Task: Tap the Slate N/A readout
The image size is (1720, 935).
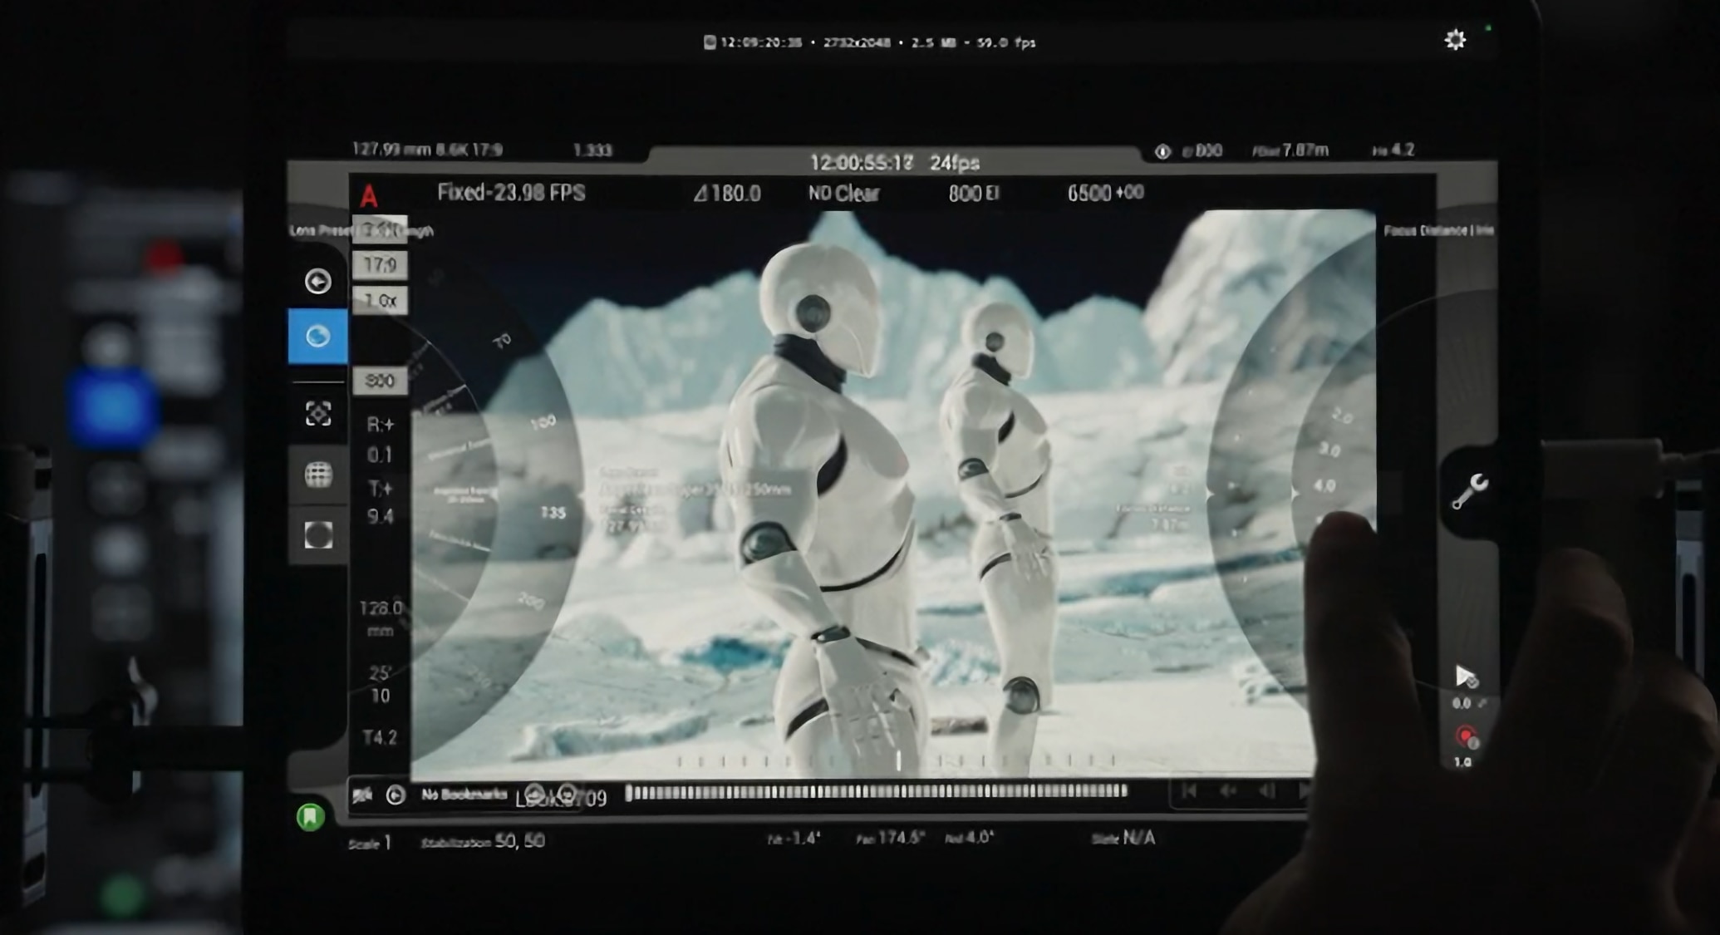Action: click(1123, 838)
